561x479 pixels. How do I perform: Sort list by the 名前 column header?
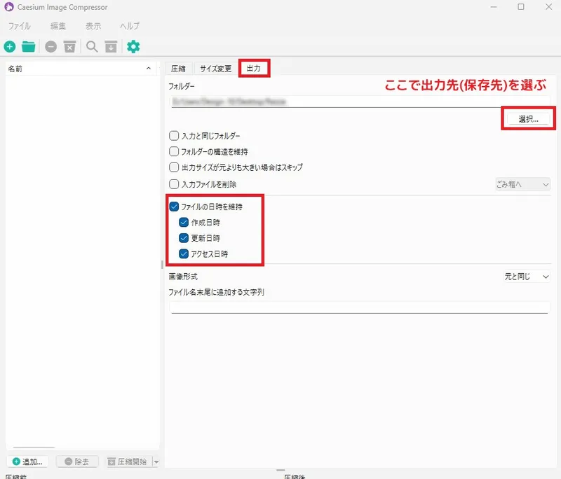pyautogui.click(x=81, y=69)
